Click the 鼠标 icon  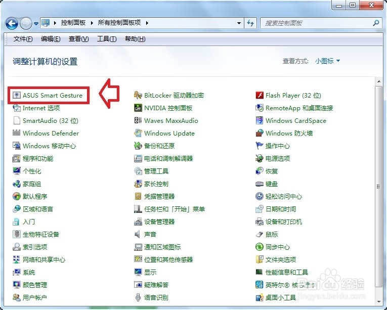260,234
